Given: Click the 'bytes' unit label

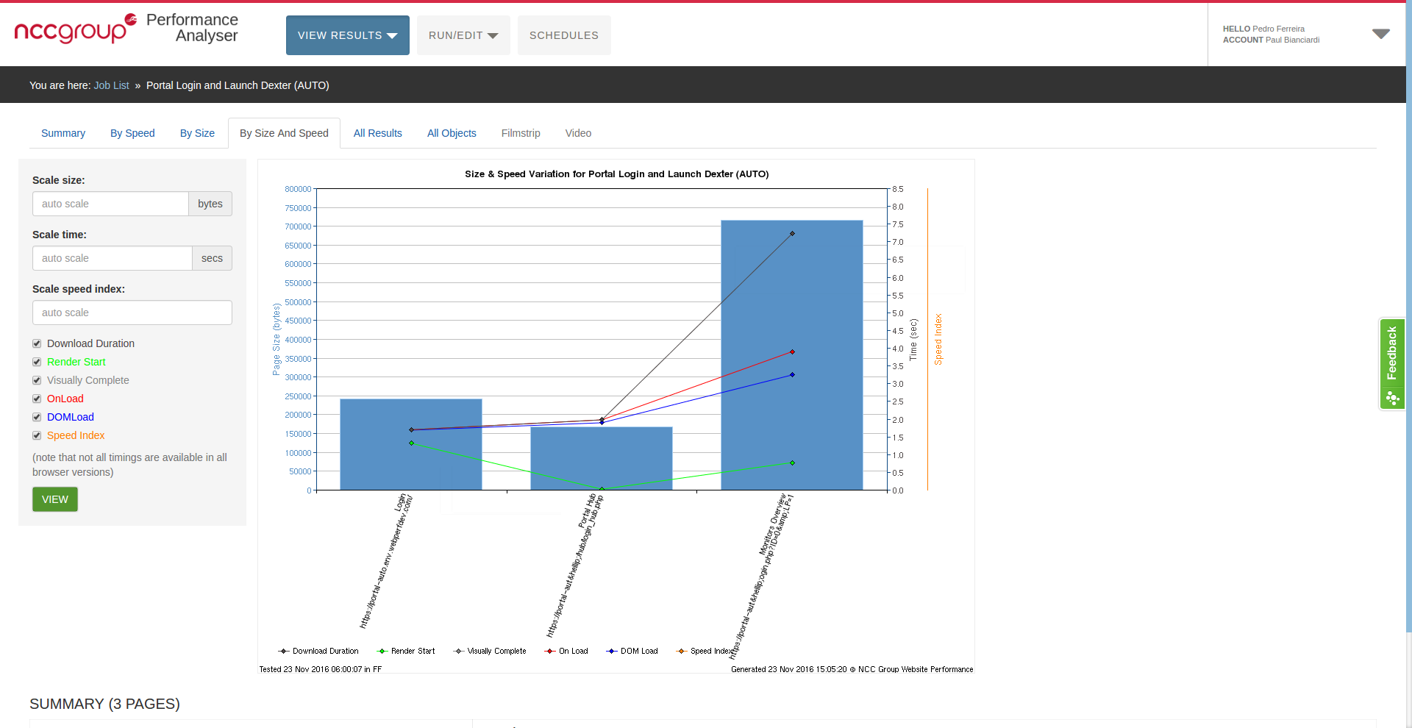Looking at the screenshot, I should pos(210,204).
